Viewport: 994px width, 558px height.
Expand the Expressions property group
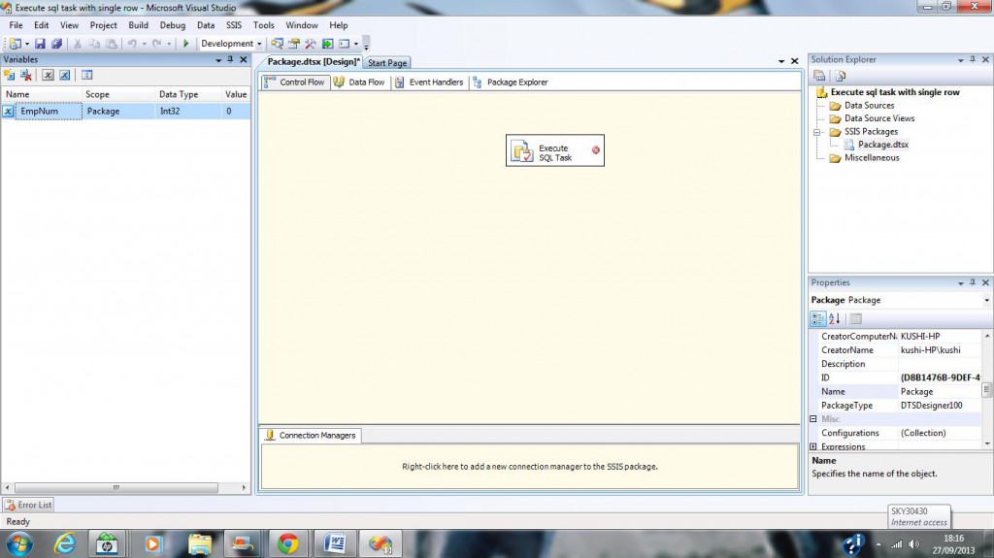click(813, 446)
